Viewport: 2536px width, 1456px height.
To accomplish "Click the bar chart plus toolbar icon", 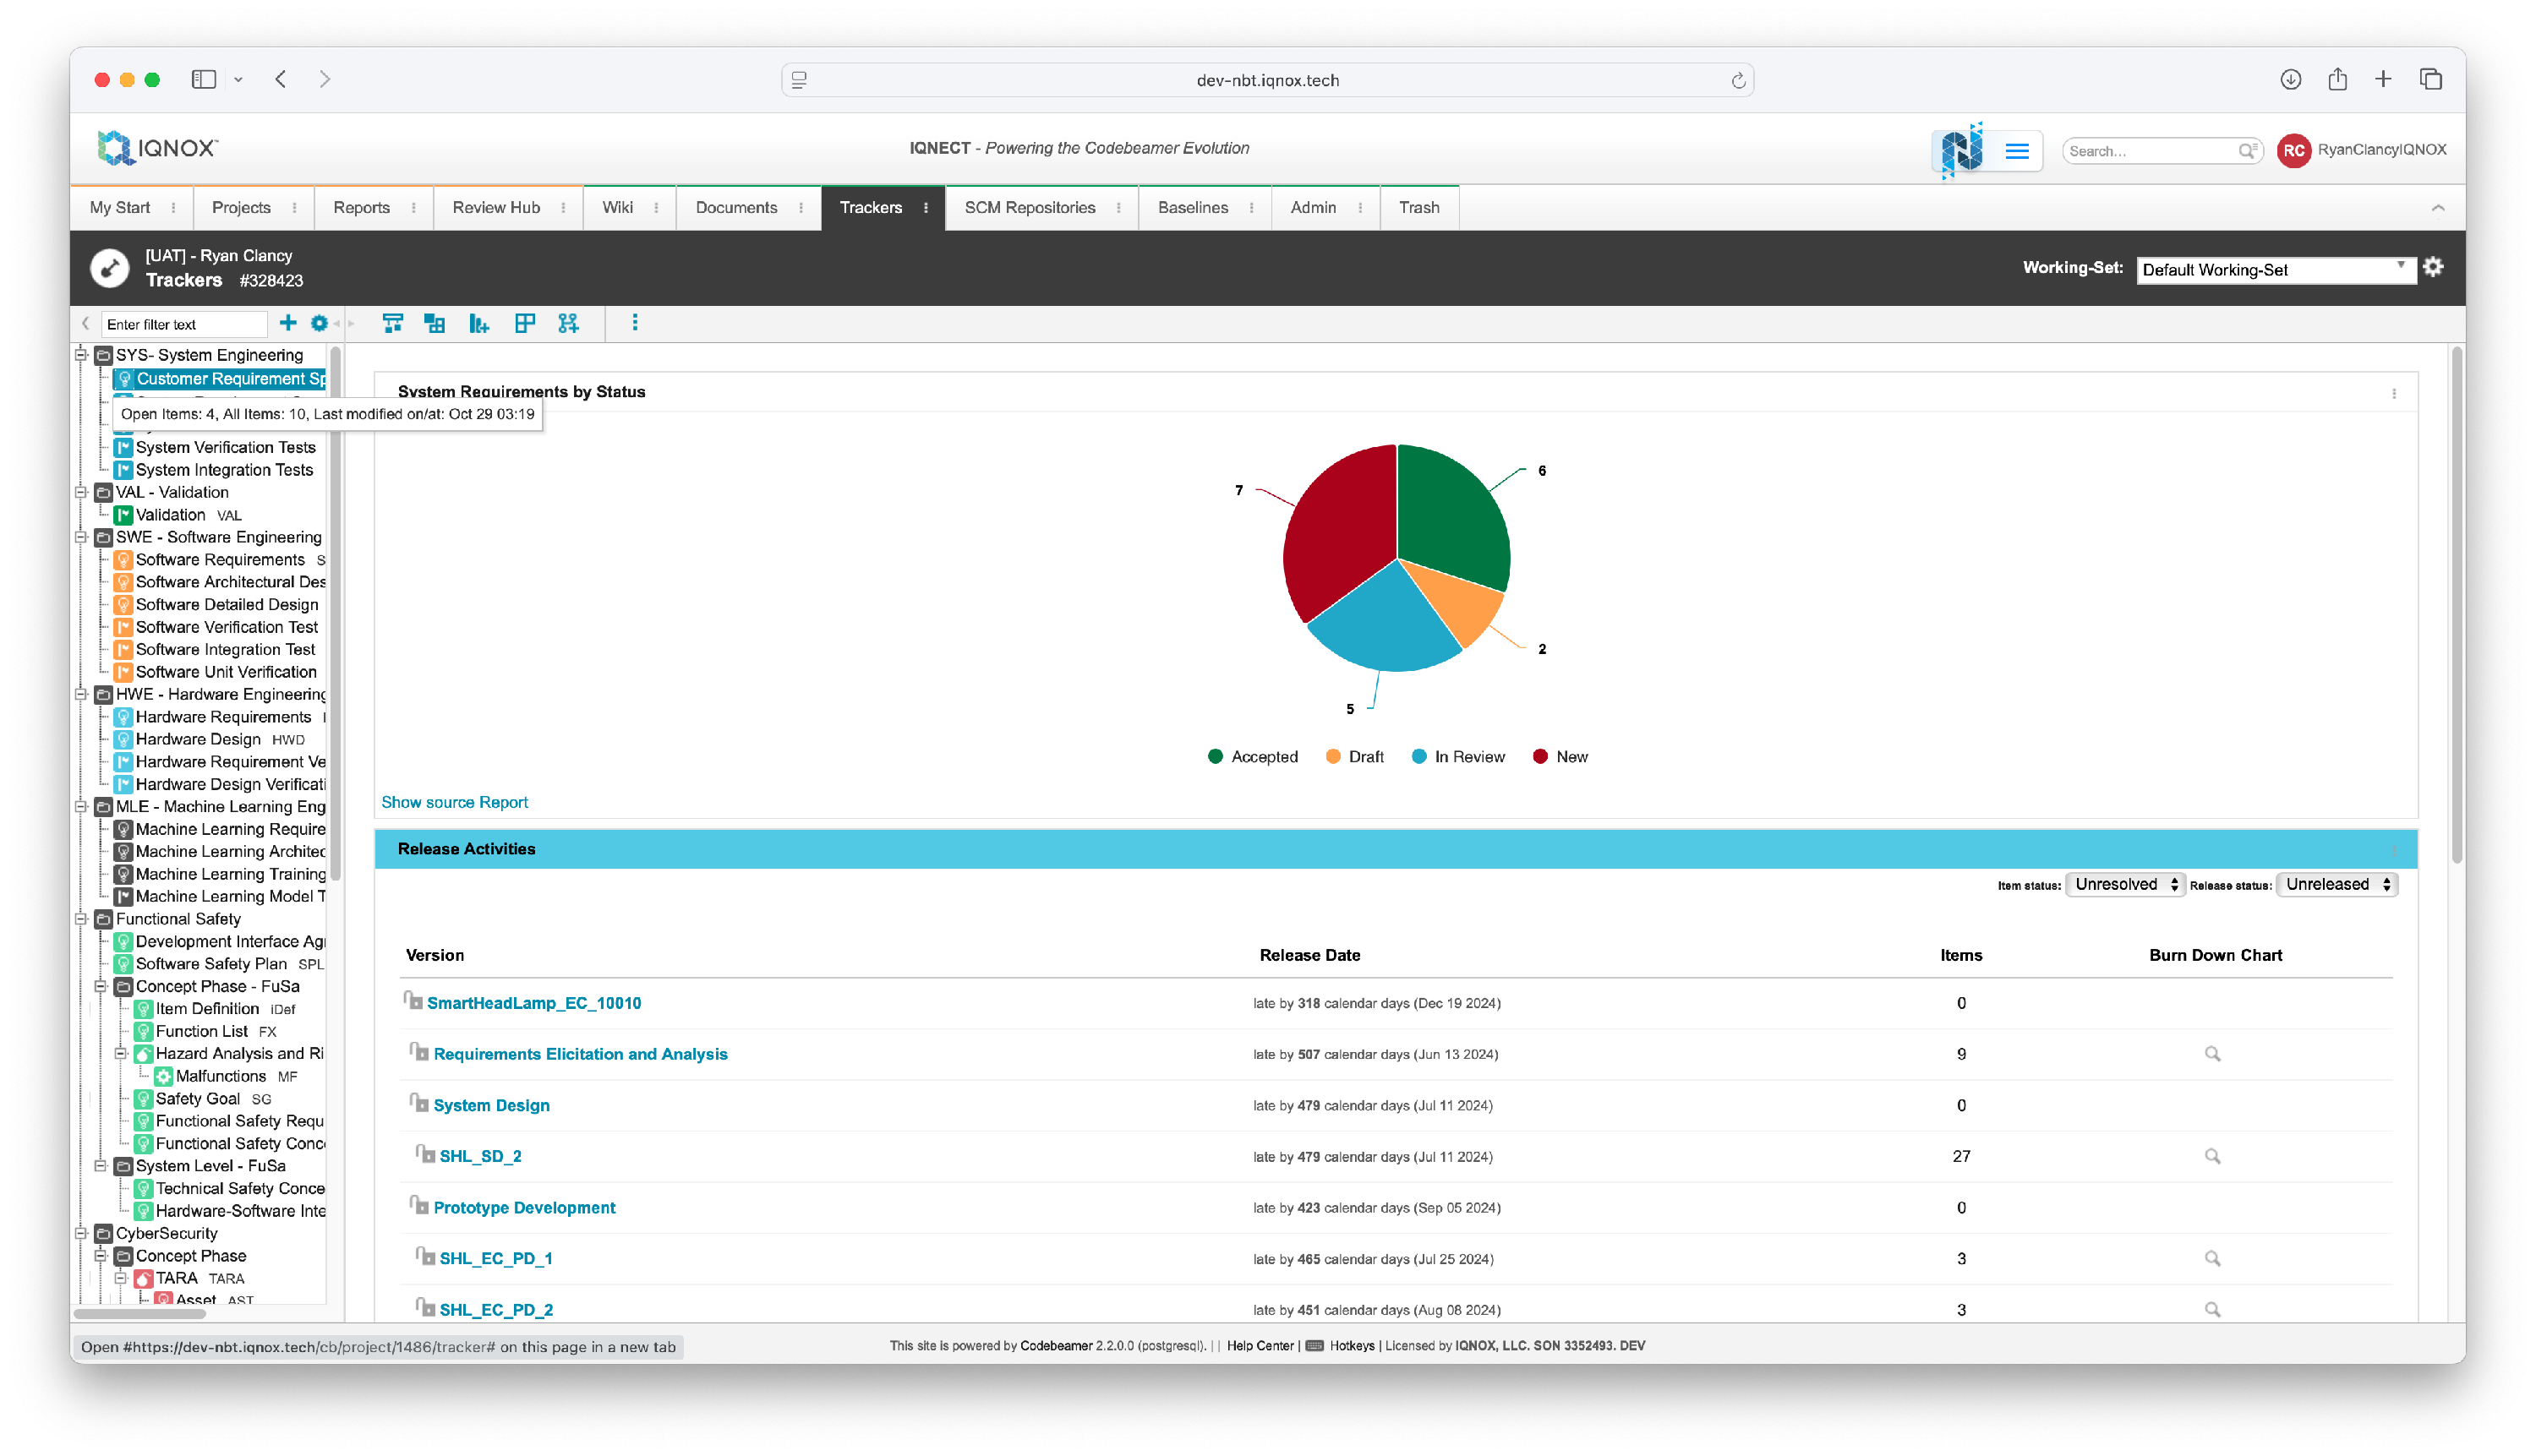I will click(479, 323).
